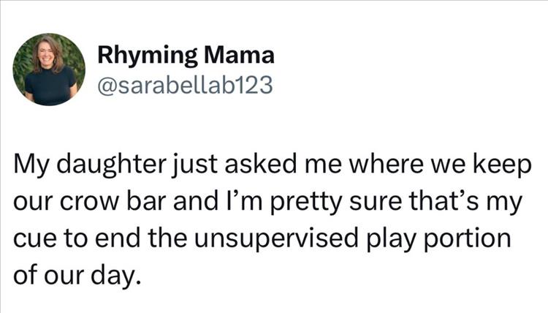Click the Rhyming Mama profile photo
The height and width of the screenshot is (313, 548).
tap(50, 69)
